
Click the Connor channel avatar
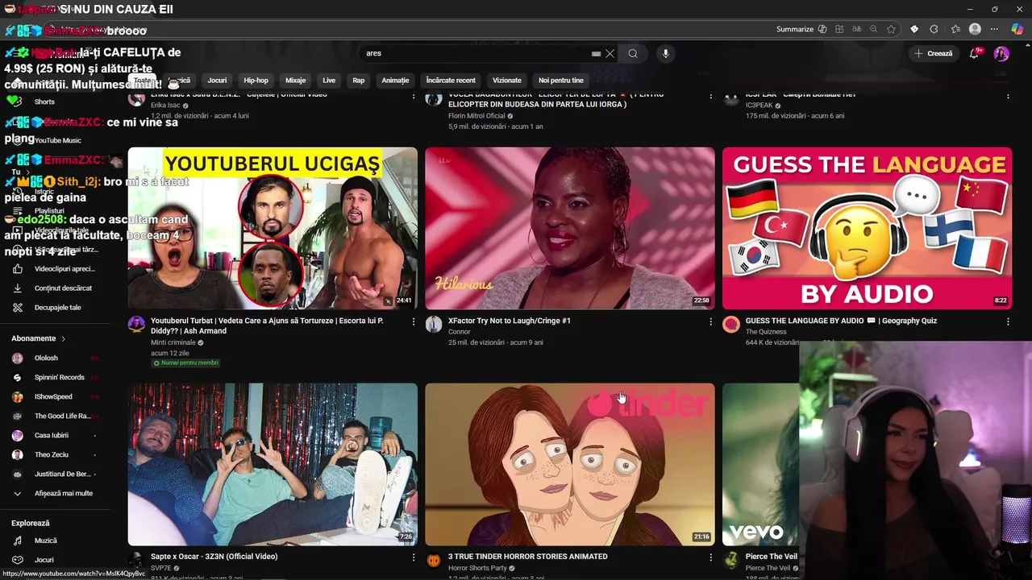click(x=434, y=324)
